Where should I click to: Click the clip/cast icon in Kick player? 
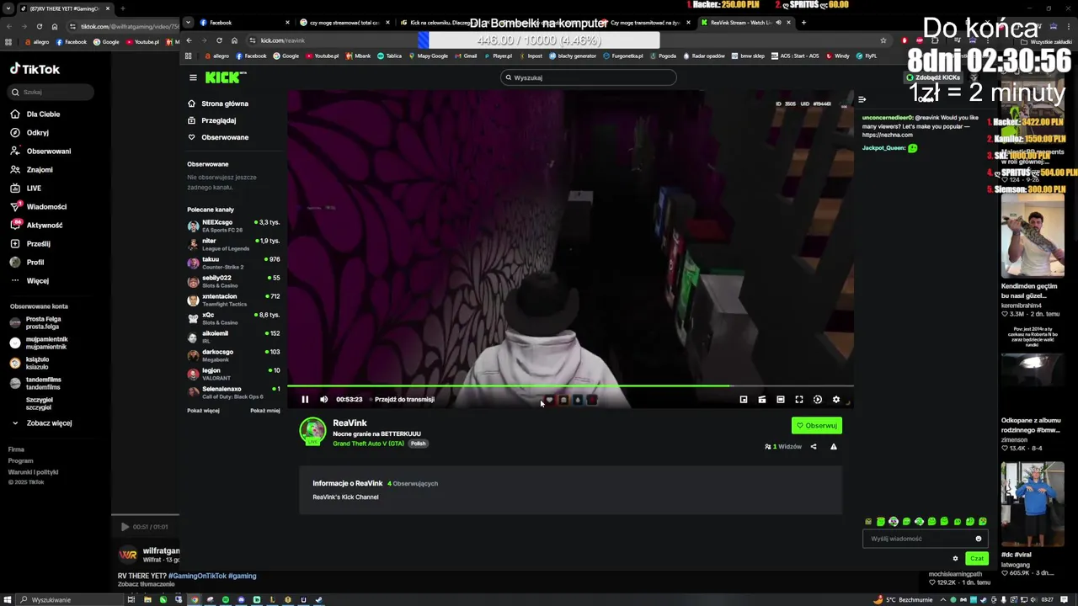pos(761,400)
